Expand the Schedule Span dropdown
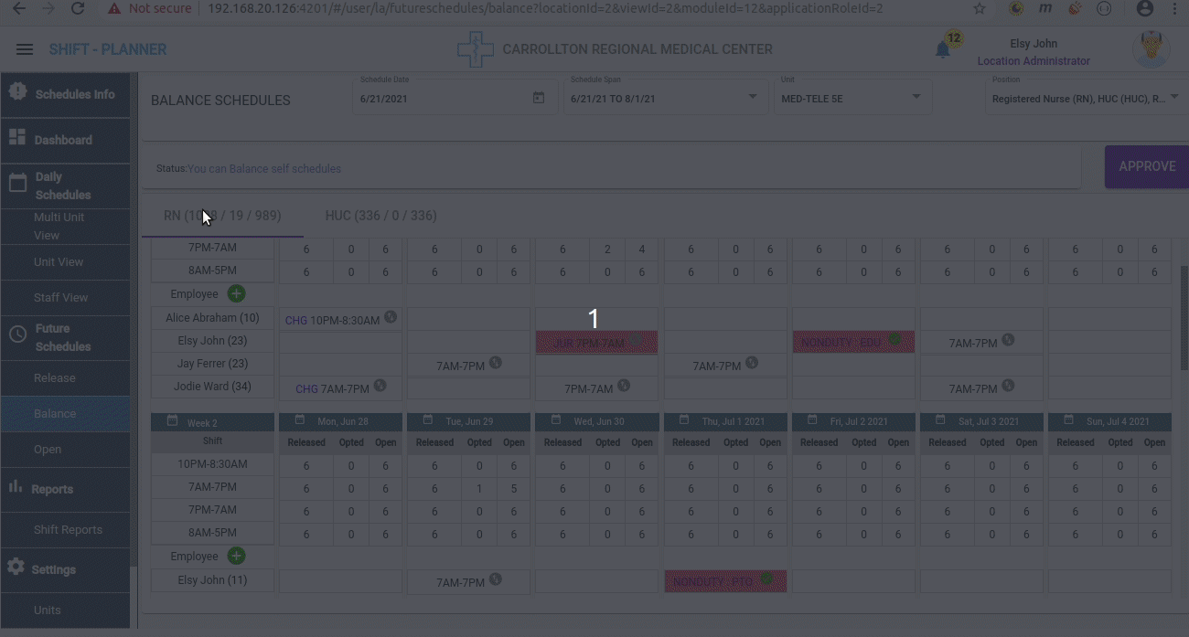The width and height of the screenshot is (1189, 637). 753,97
